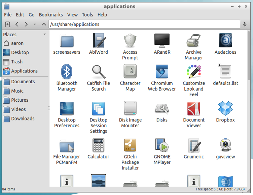Open the Bookmarks menu

coord(51,15)
